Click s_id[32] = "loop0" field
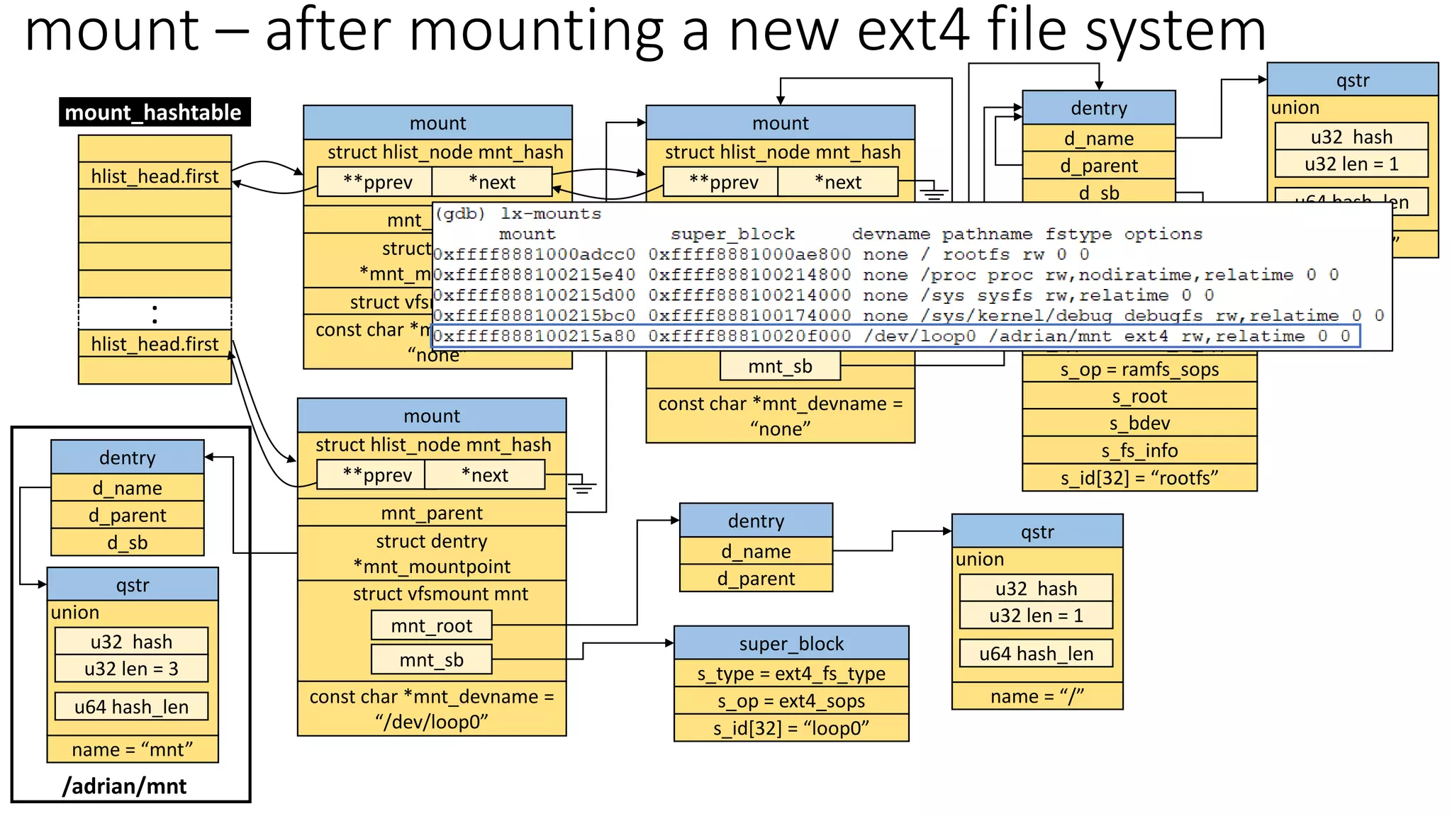The image size is (1452, 816). 791,728
